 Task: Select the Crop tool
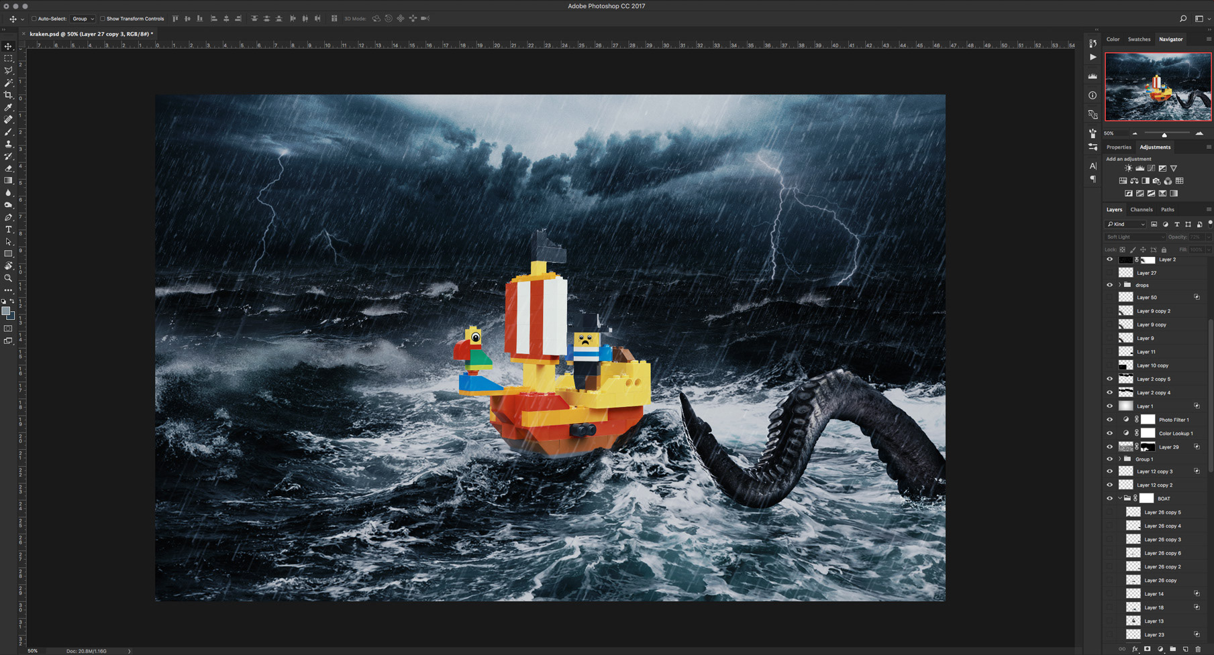tap(9, 95)
